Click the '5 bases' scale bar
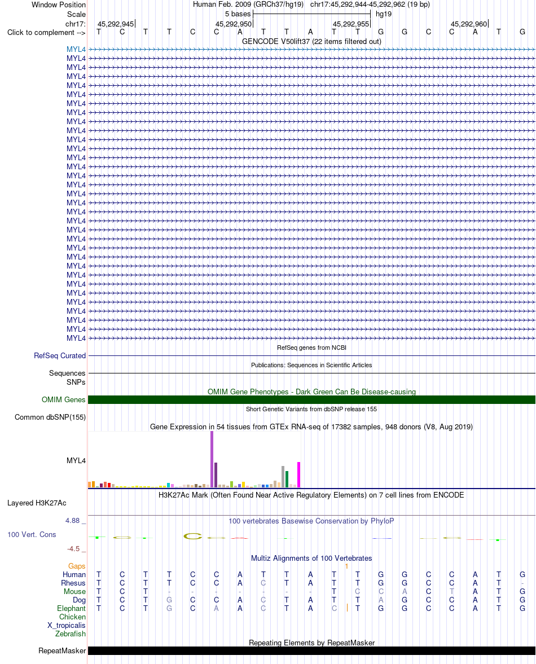 311,14
